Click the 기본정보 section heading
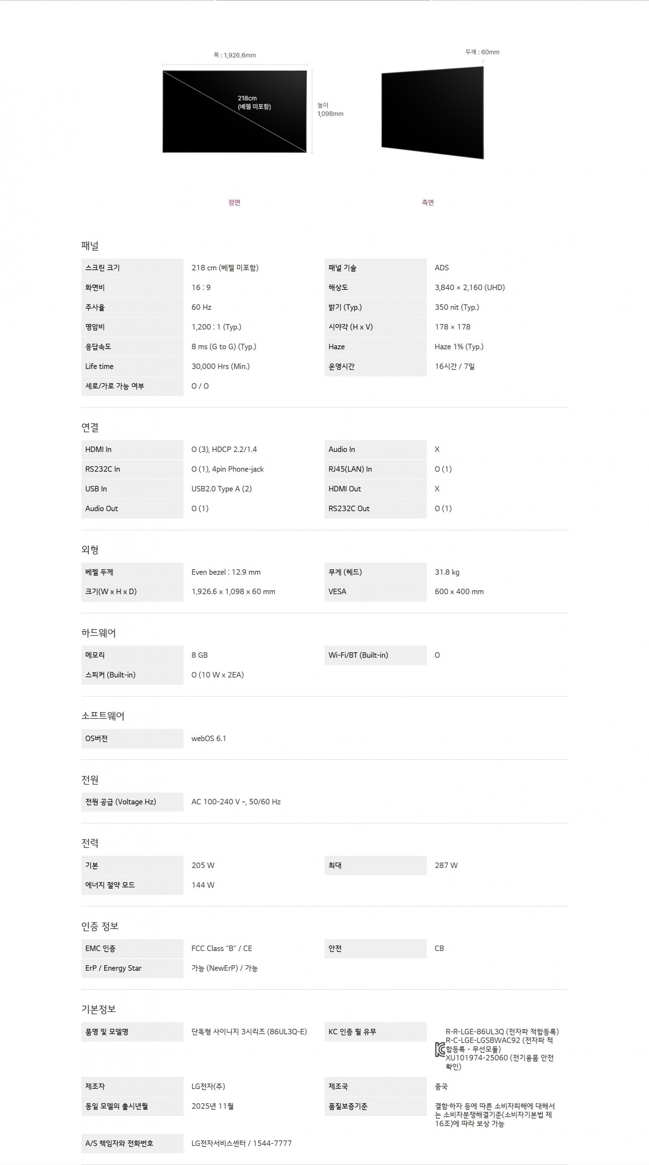The height and width of the screenshot is (1165, 649). click(98, 1009)
